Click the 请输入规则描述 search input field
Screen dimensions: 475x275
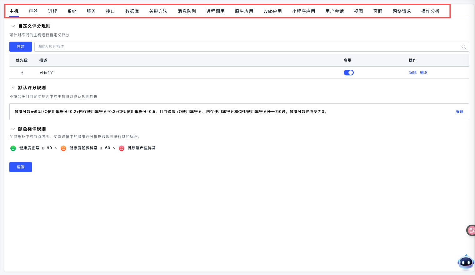click(x=244, y=47)
